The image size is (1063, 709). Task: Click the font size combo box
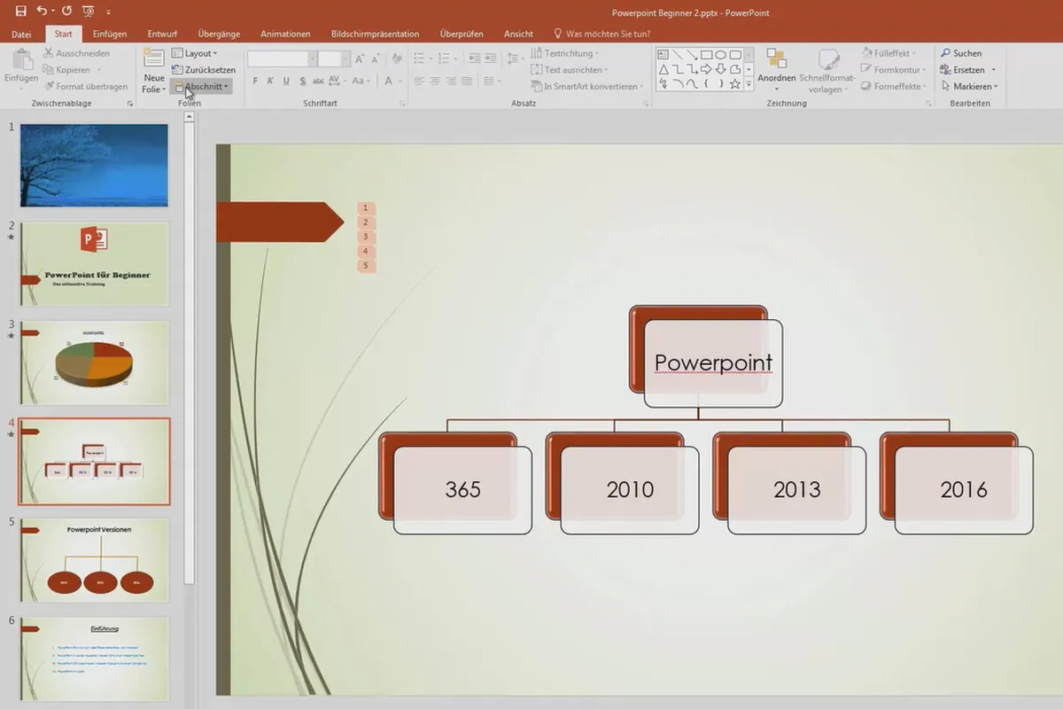[335, 58]
